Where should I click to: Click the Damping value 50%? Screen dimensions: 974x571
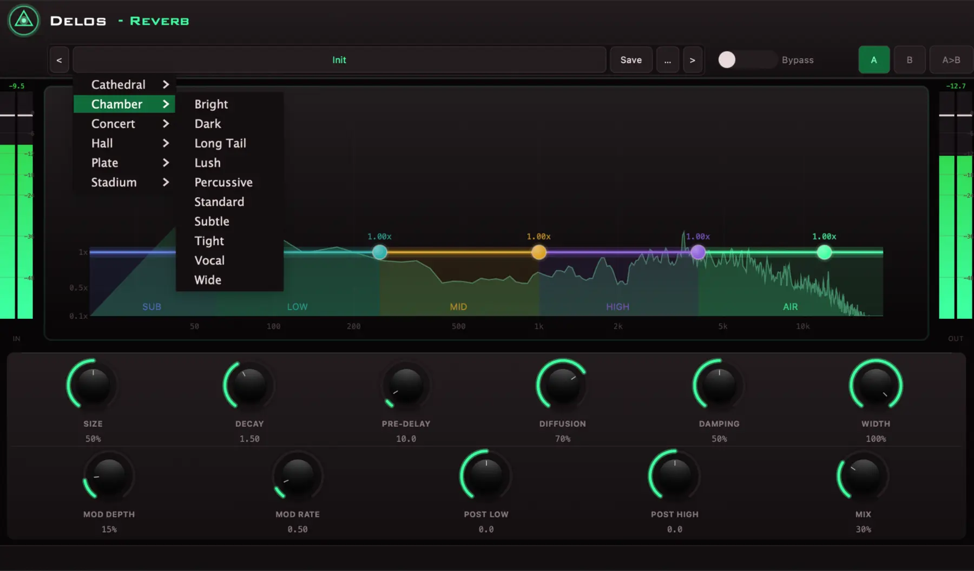(719, 439)
